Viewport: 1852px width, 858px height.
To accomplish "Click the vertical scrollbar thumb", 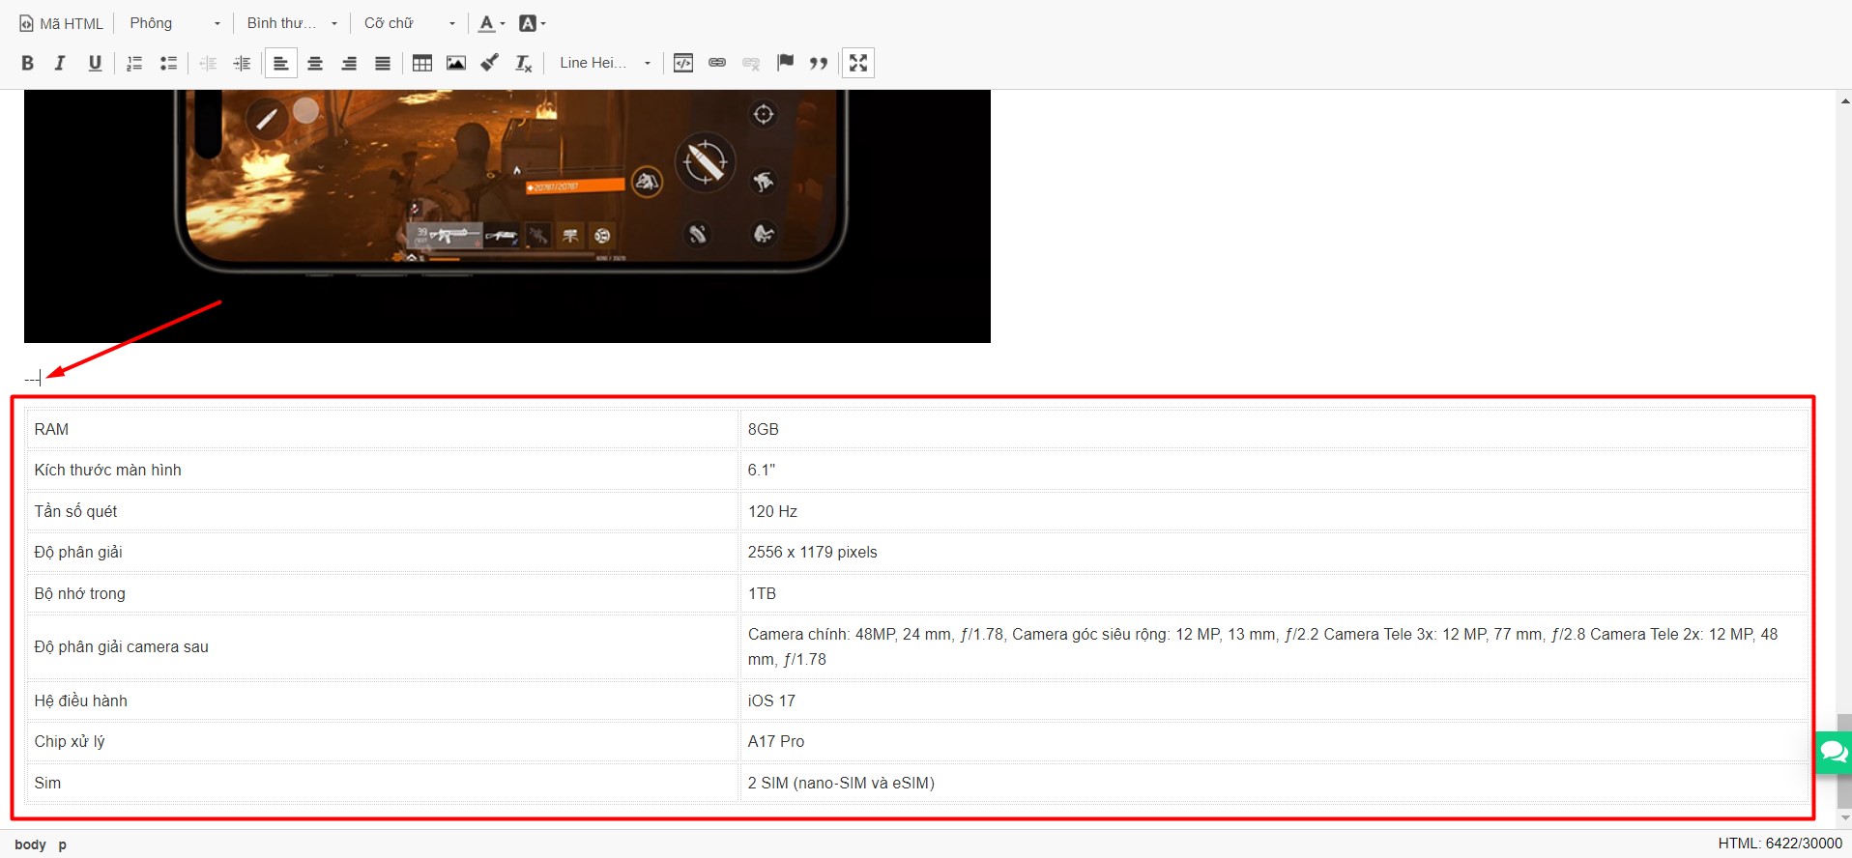I will pyautogui.click(x=1844, y=761).
